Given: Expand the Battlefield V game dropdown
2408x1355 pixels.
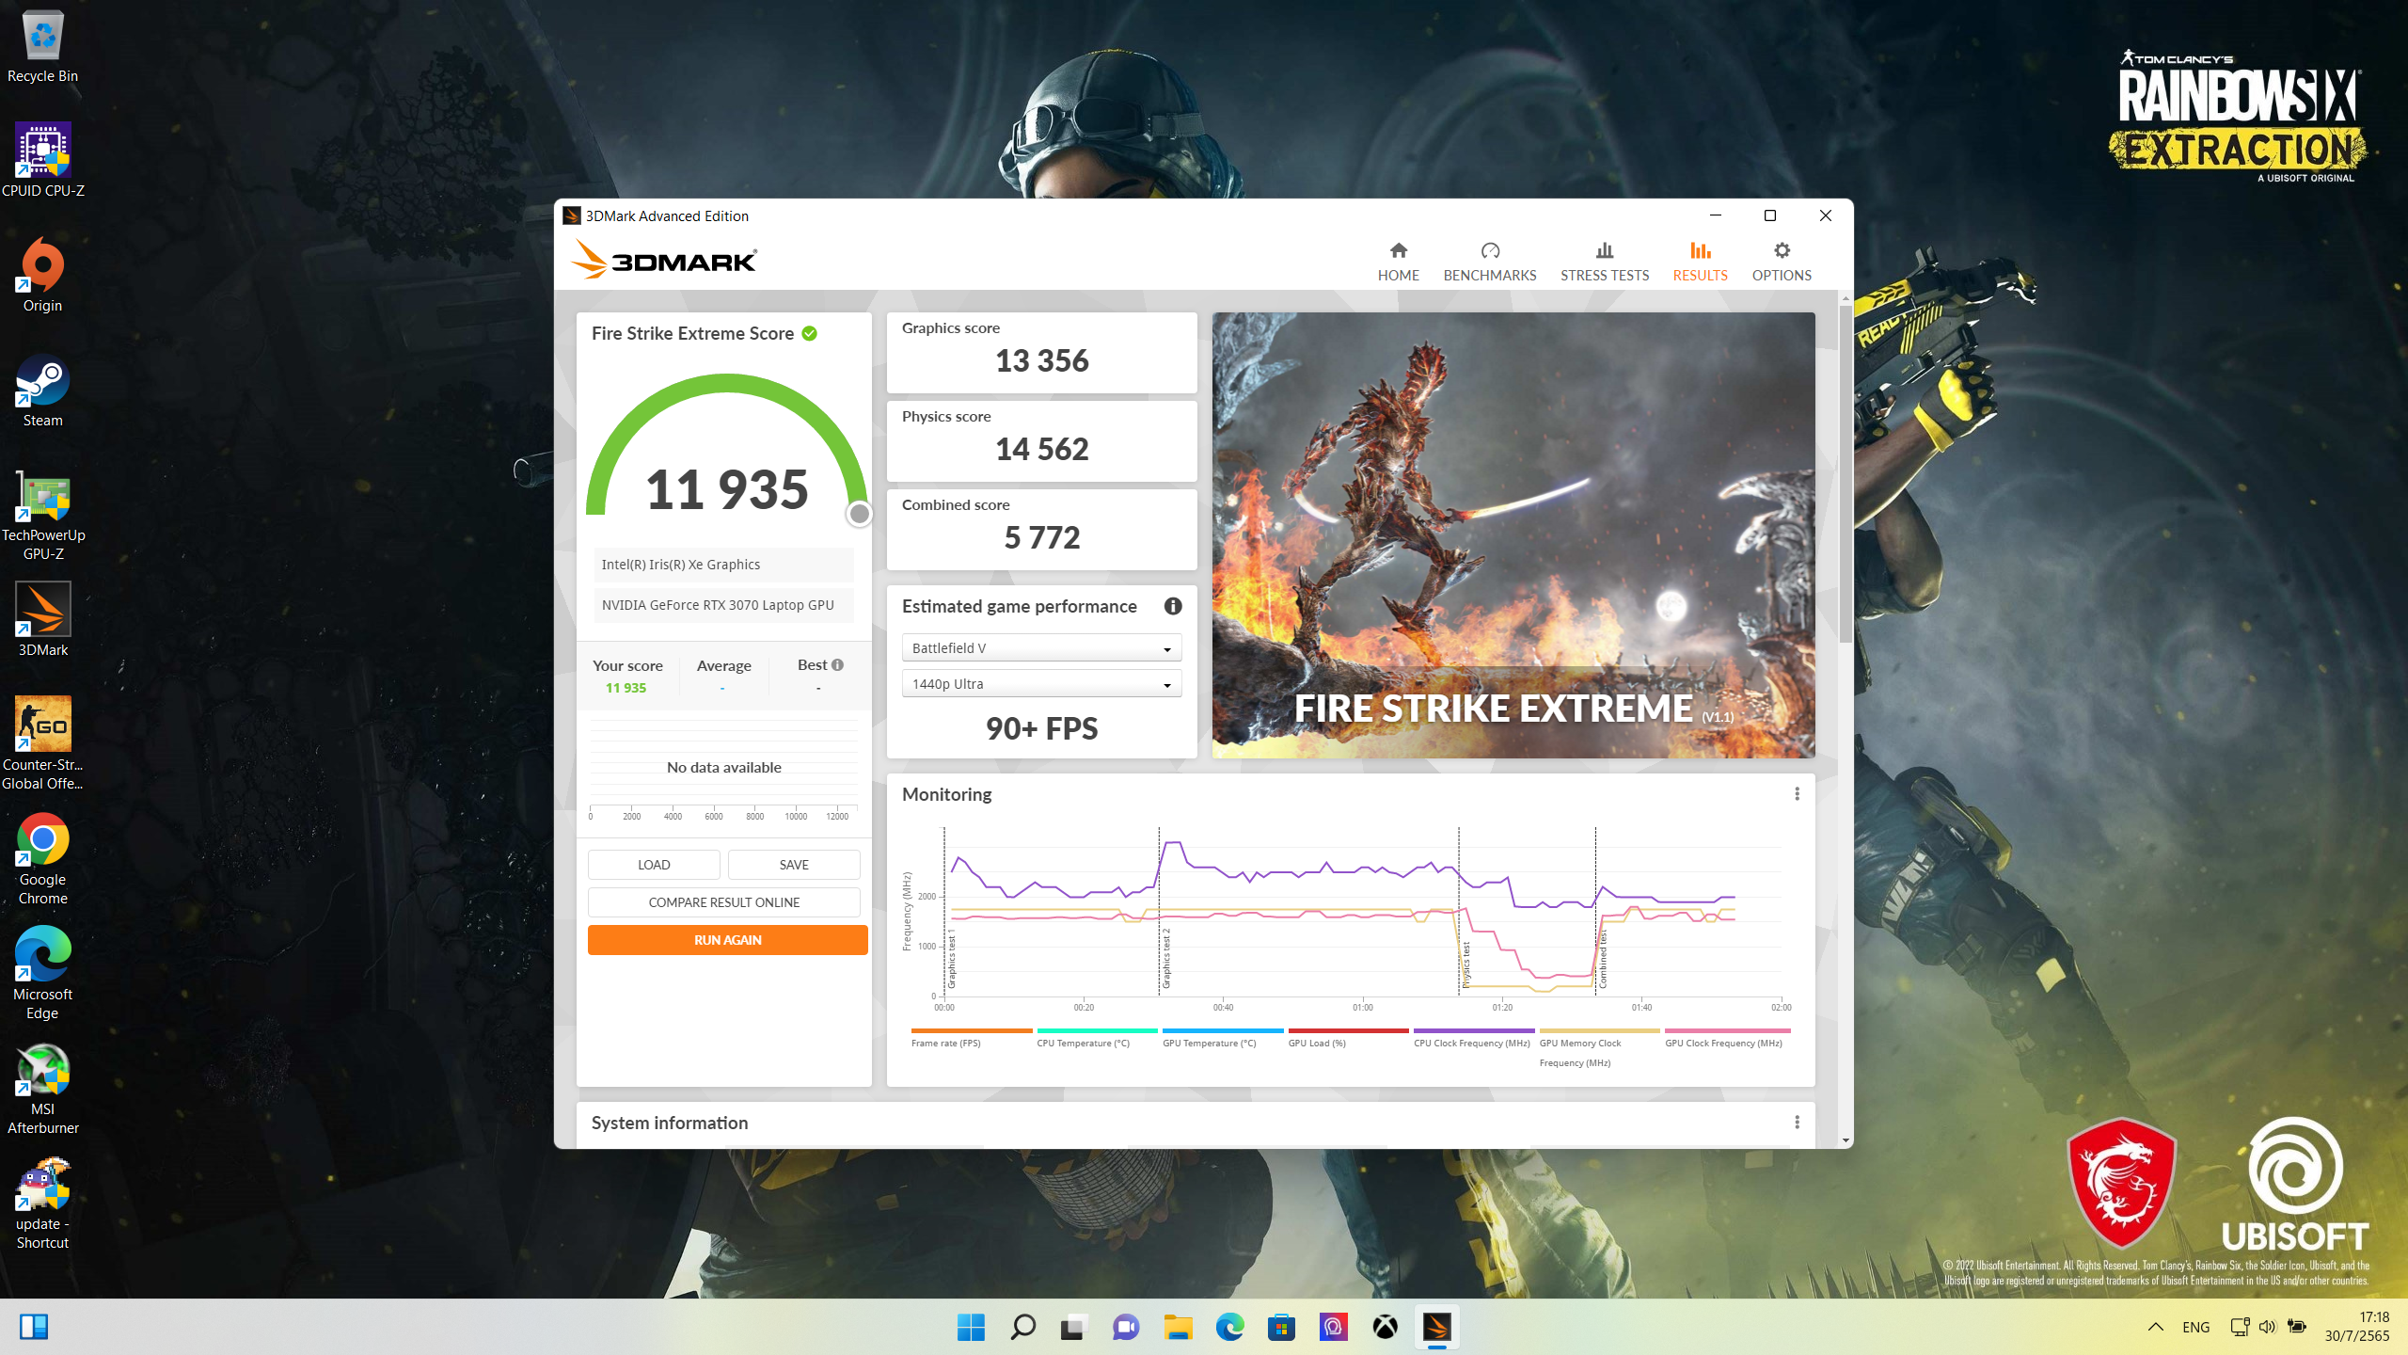Looking at the screenshot, I should coord(1041,648).
